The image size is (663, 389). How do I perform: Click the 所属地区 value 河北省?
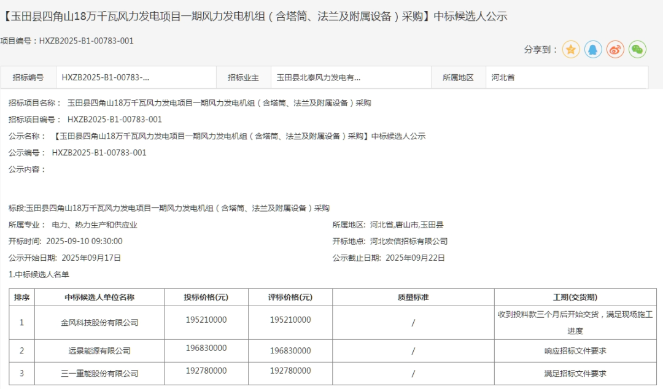(x=503, y=78)
